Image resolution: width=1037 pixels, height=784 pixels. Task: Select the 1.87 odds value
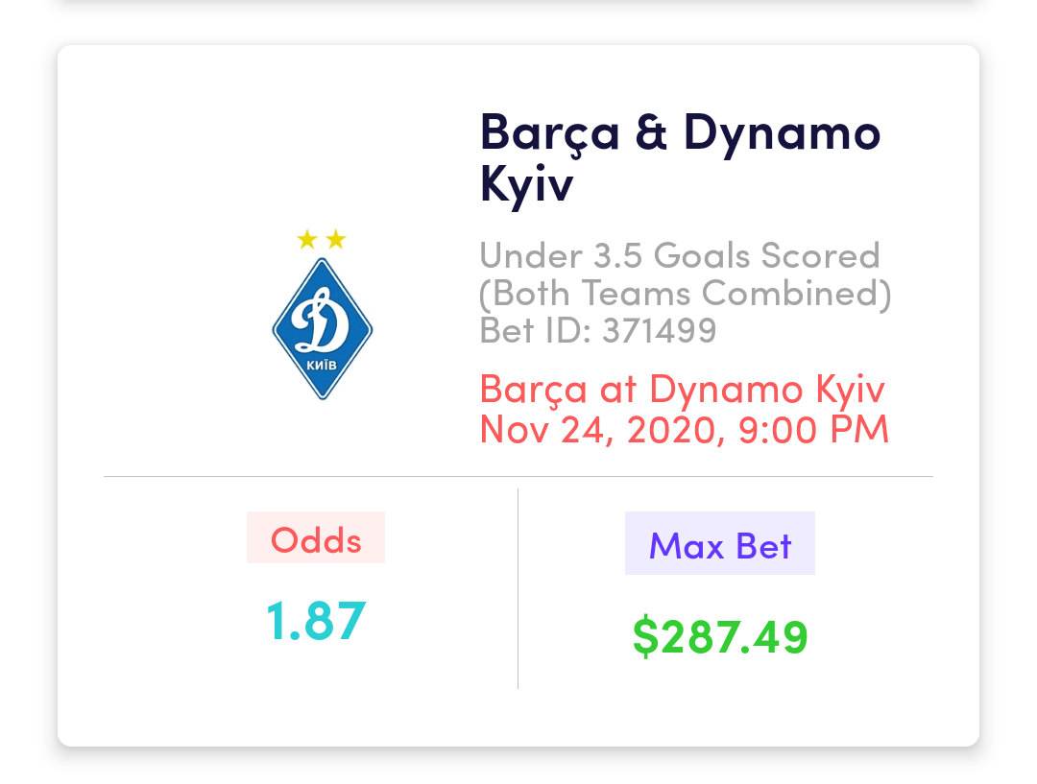pyautogui.click(x=316, y=620)
